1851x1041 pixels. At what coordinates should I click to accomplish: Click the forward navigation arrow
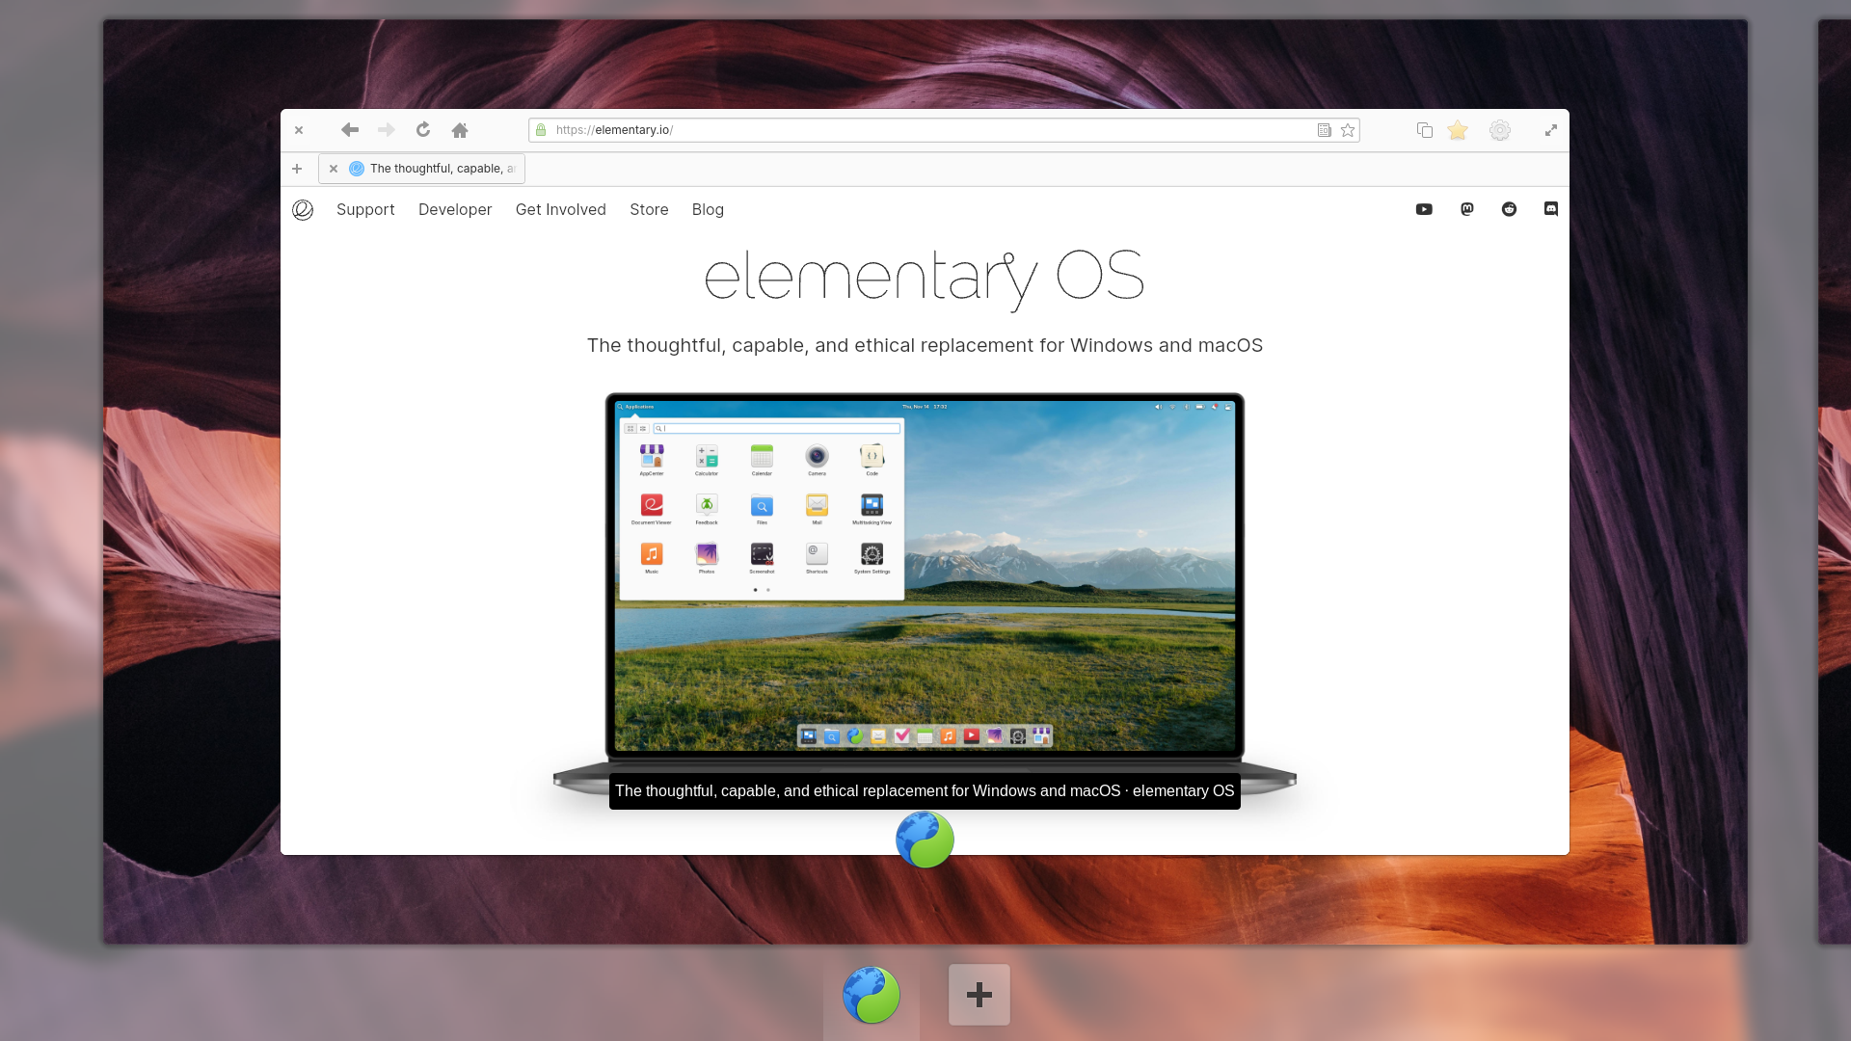[x=387, y=130]
